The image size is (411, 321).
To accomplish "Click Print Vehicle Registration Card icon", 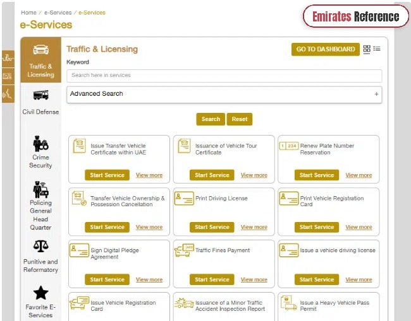I will pyautogui.click(x=289, y=199).
